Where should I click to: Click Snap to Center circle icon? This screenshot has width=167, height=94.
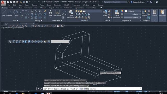(33, 26)
